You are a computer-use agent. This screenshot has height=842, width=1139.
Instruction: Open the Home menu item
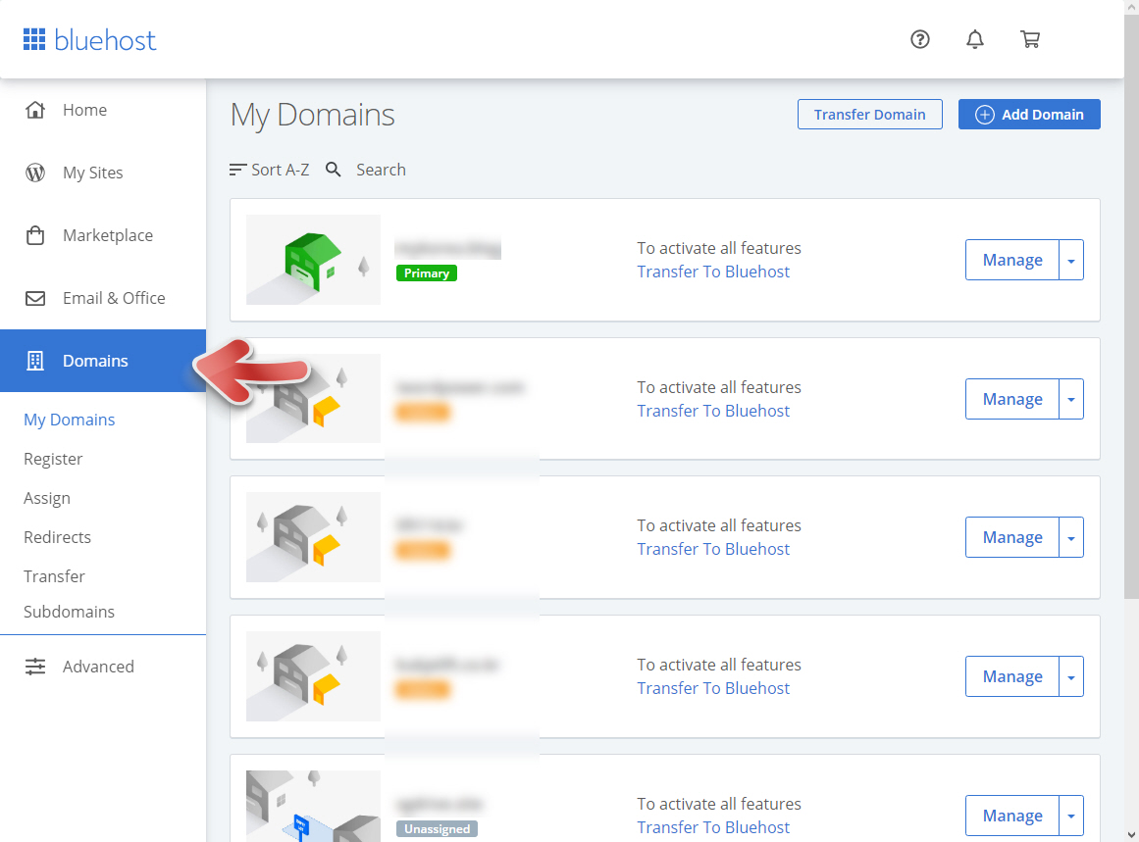tap(103, 110)
